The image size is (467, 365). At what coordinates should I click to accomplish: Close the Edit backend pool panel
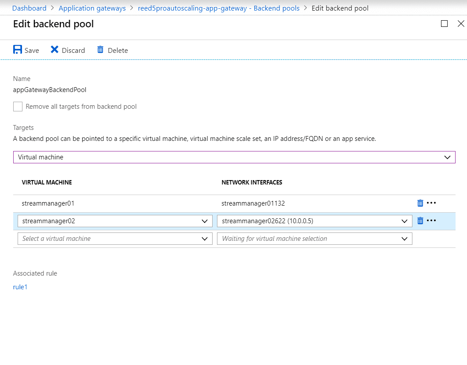point(461,24)
